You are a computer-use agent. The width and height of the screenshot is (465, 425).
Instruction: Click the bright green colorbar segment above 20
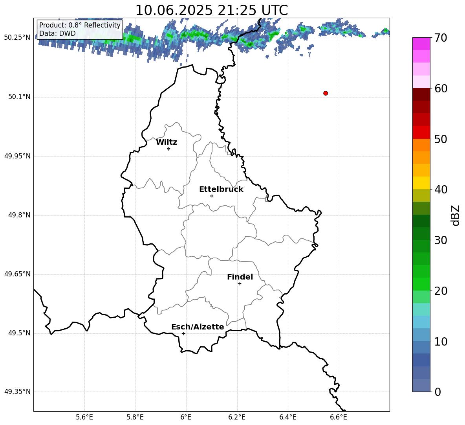(x=421, y=284)
